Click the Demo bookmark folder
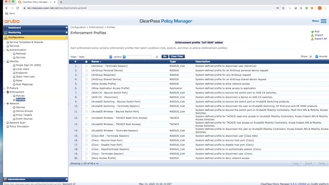This screenshot has width=329, height=185. click(x=10, y=13)
